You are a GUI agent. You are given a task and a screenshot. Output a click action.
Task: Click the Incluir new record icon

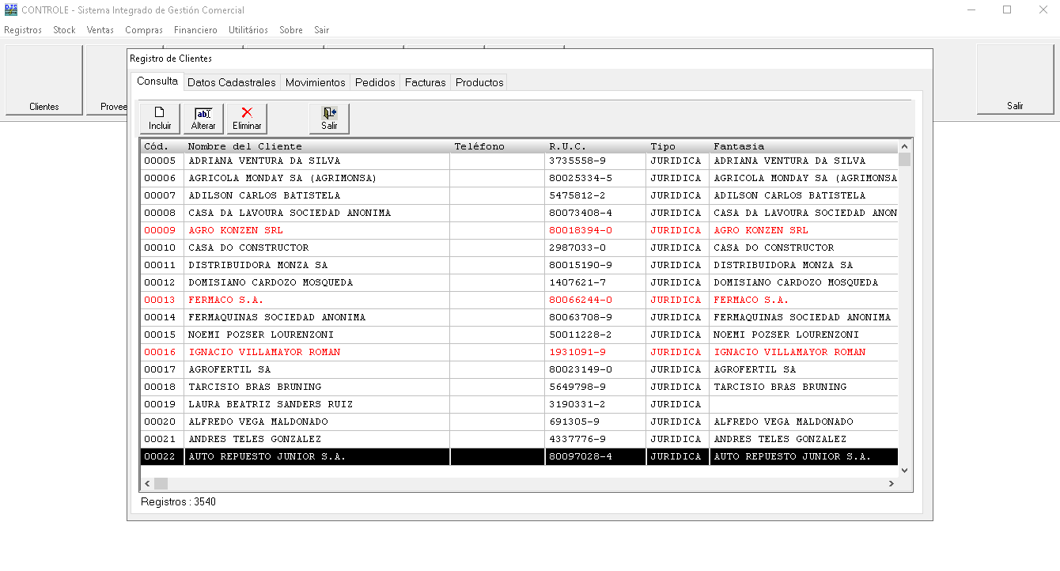(x=160, y=113)
